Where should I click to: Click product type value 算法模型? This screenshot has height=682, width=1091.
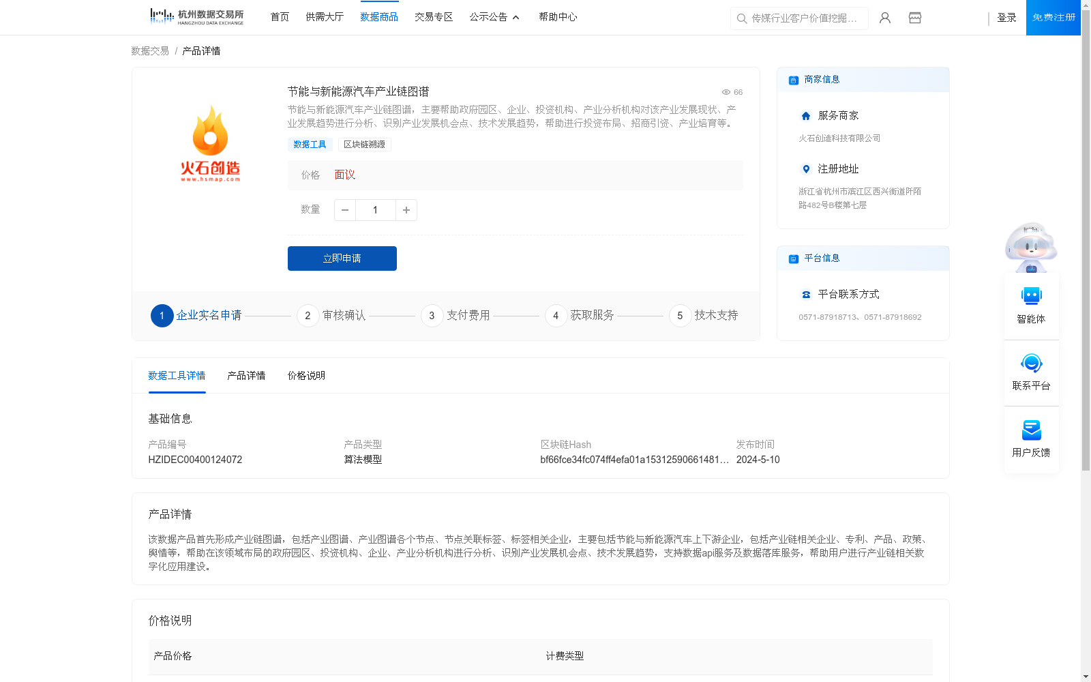(363, 460)
